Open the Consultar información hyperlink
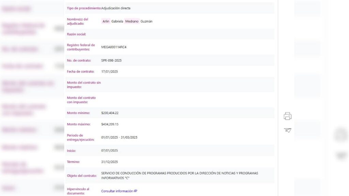The height and width of the screenshot is (196, 349). (117, 191)
